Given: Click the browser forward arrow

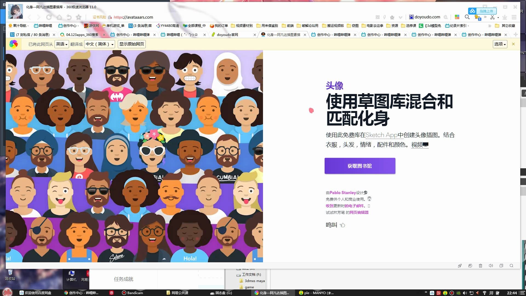Looking at the screenshot, I should click(39, 17).
